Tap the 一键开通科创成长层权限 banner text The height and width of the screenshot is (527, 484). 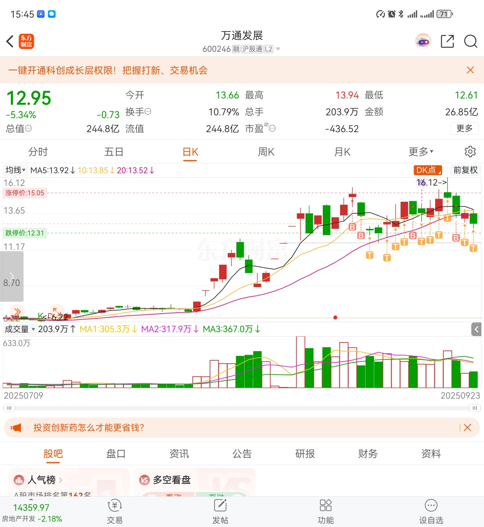click(108, 70)
